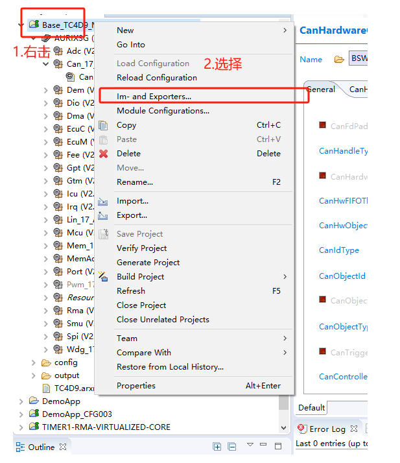
Task: Click the CanIdType parameter link
Action: point(338,250)
